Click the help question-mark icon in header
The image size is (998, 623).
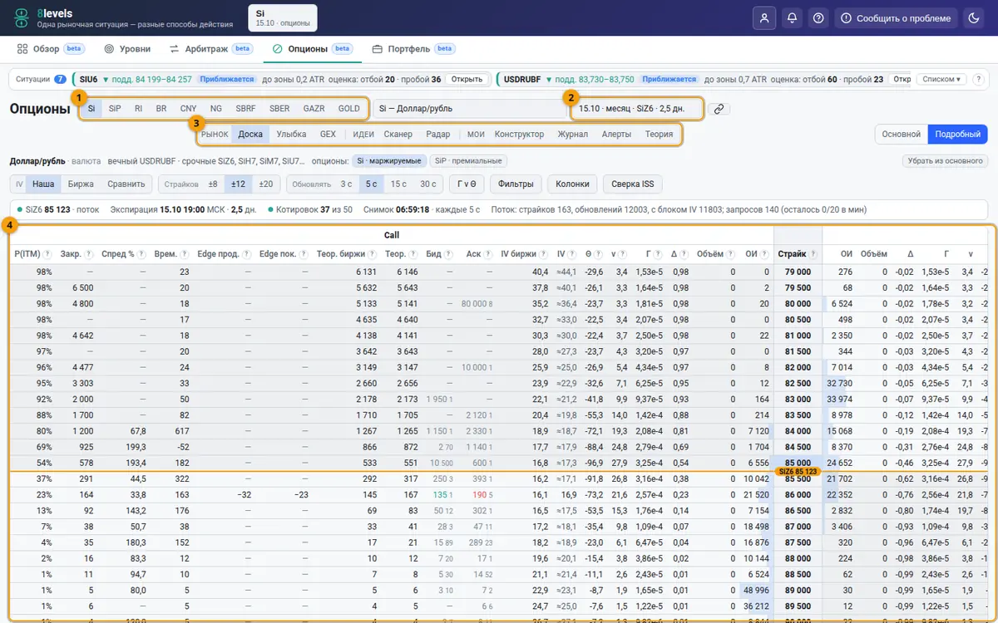pos(819,18)
